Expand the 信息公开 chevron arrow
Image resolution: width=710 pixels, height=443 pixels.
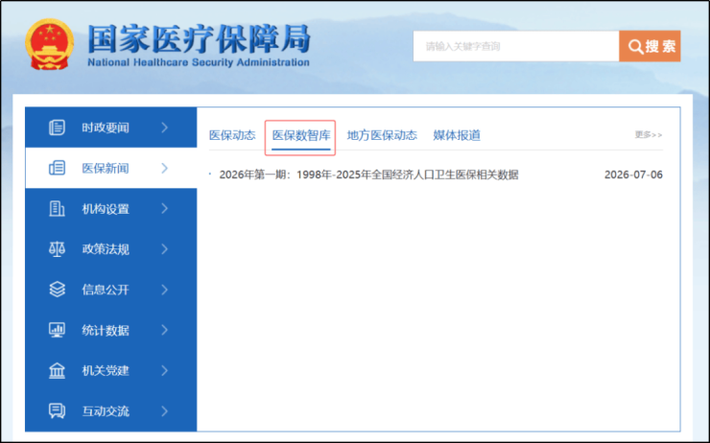pos(165,290)
